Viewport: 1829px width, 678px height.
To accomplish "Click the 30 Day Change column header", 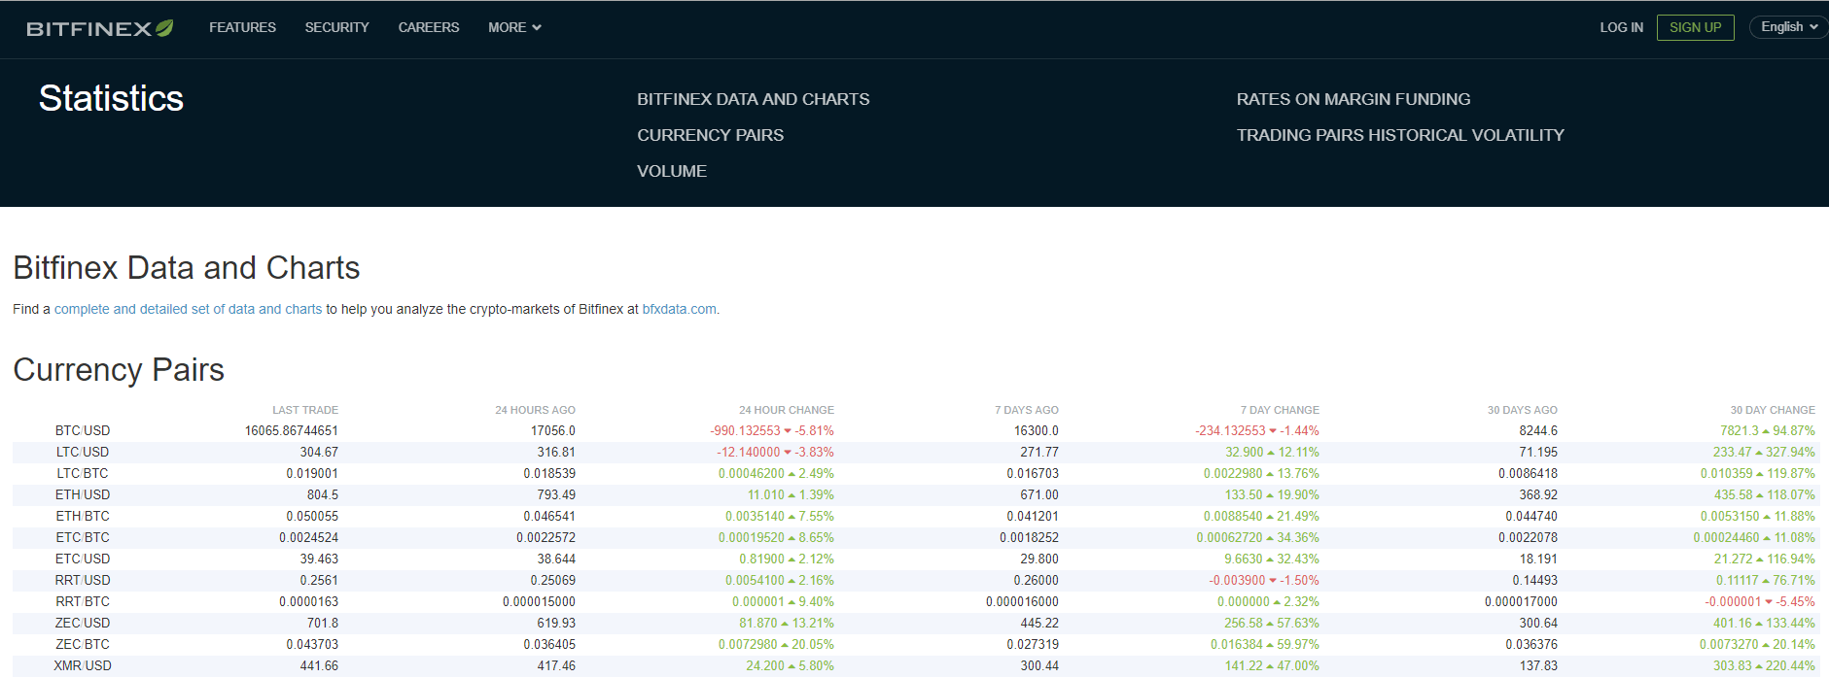I will (x=1773, y=410).
